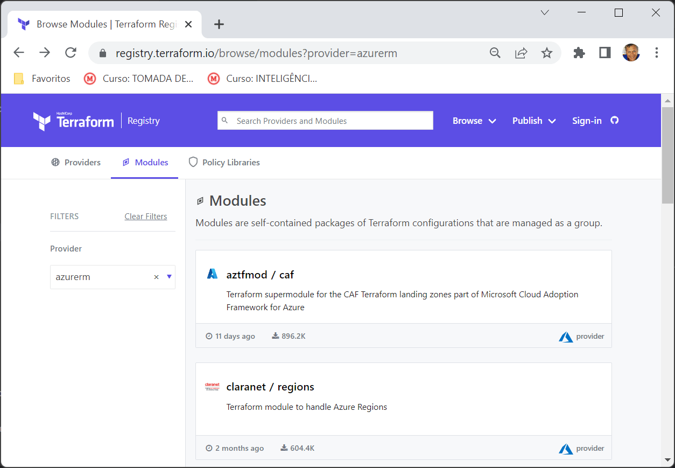
Task: Click the Terraform Registry logo
Action: [96, 121]
